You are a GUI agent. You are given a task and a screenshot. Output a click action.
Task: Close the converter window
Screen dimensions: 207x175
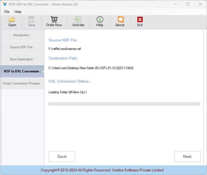(200, 4)
